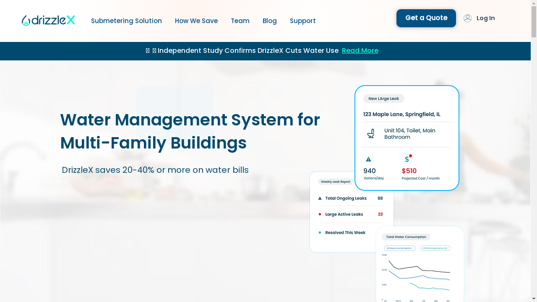Click the New LArge Leak tag
Viewport: 537px width, 302px height.
coord(383,99)
